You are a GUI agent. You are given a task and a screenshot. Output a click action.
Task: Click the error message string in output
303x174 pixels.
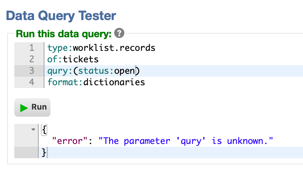click(x=186, y=141)
